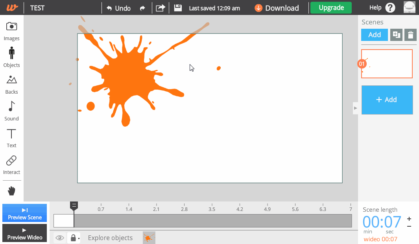The height and width of the screenshot is (244, 419).
Task: Delete the selected scene
Action: tap(410, 35)
